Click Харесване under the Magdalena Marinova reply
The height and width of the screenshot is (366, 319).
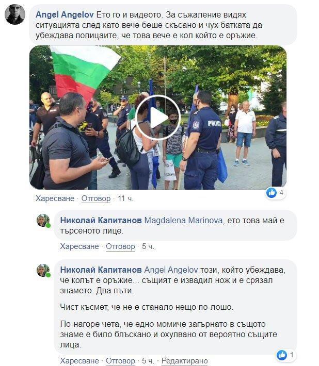pos(79,246)
